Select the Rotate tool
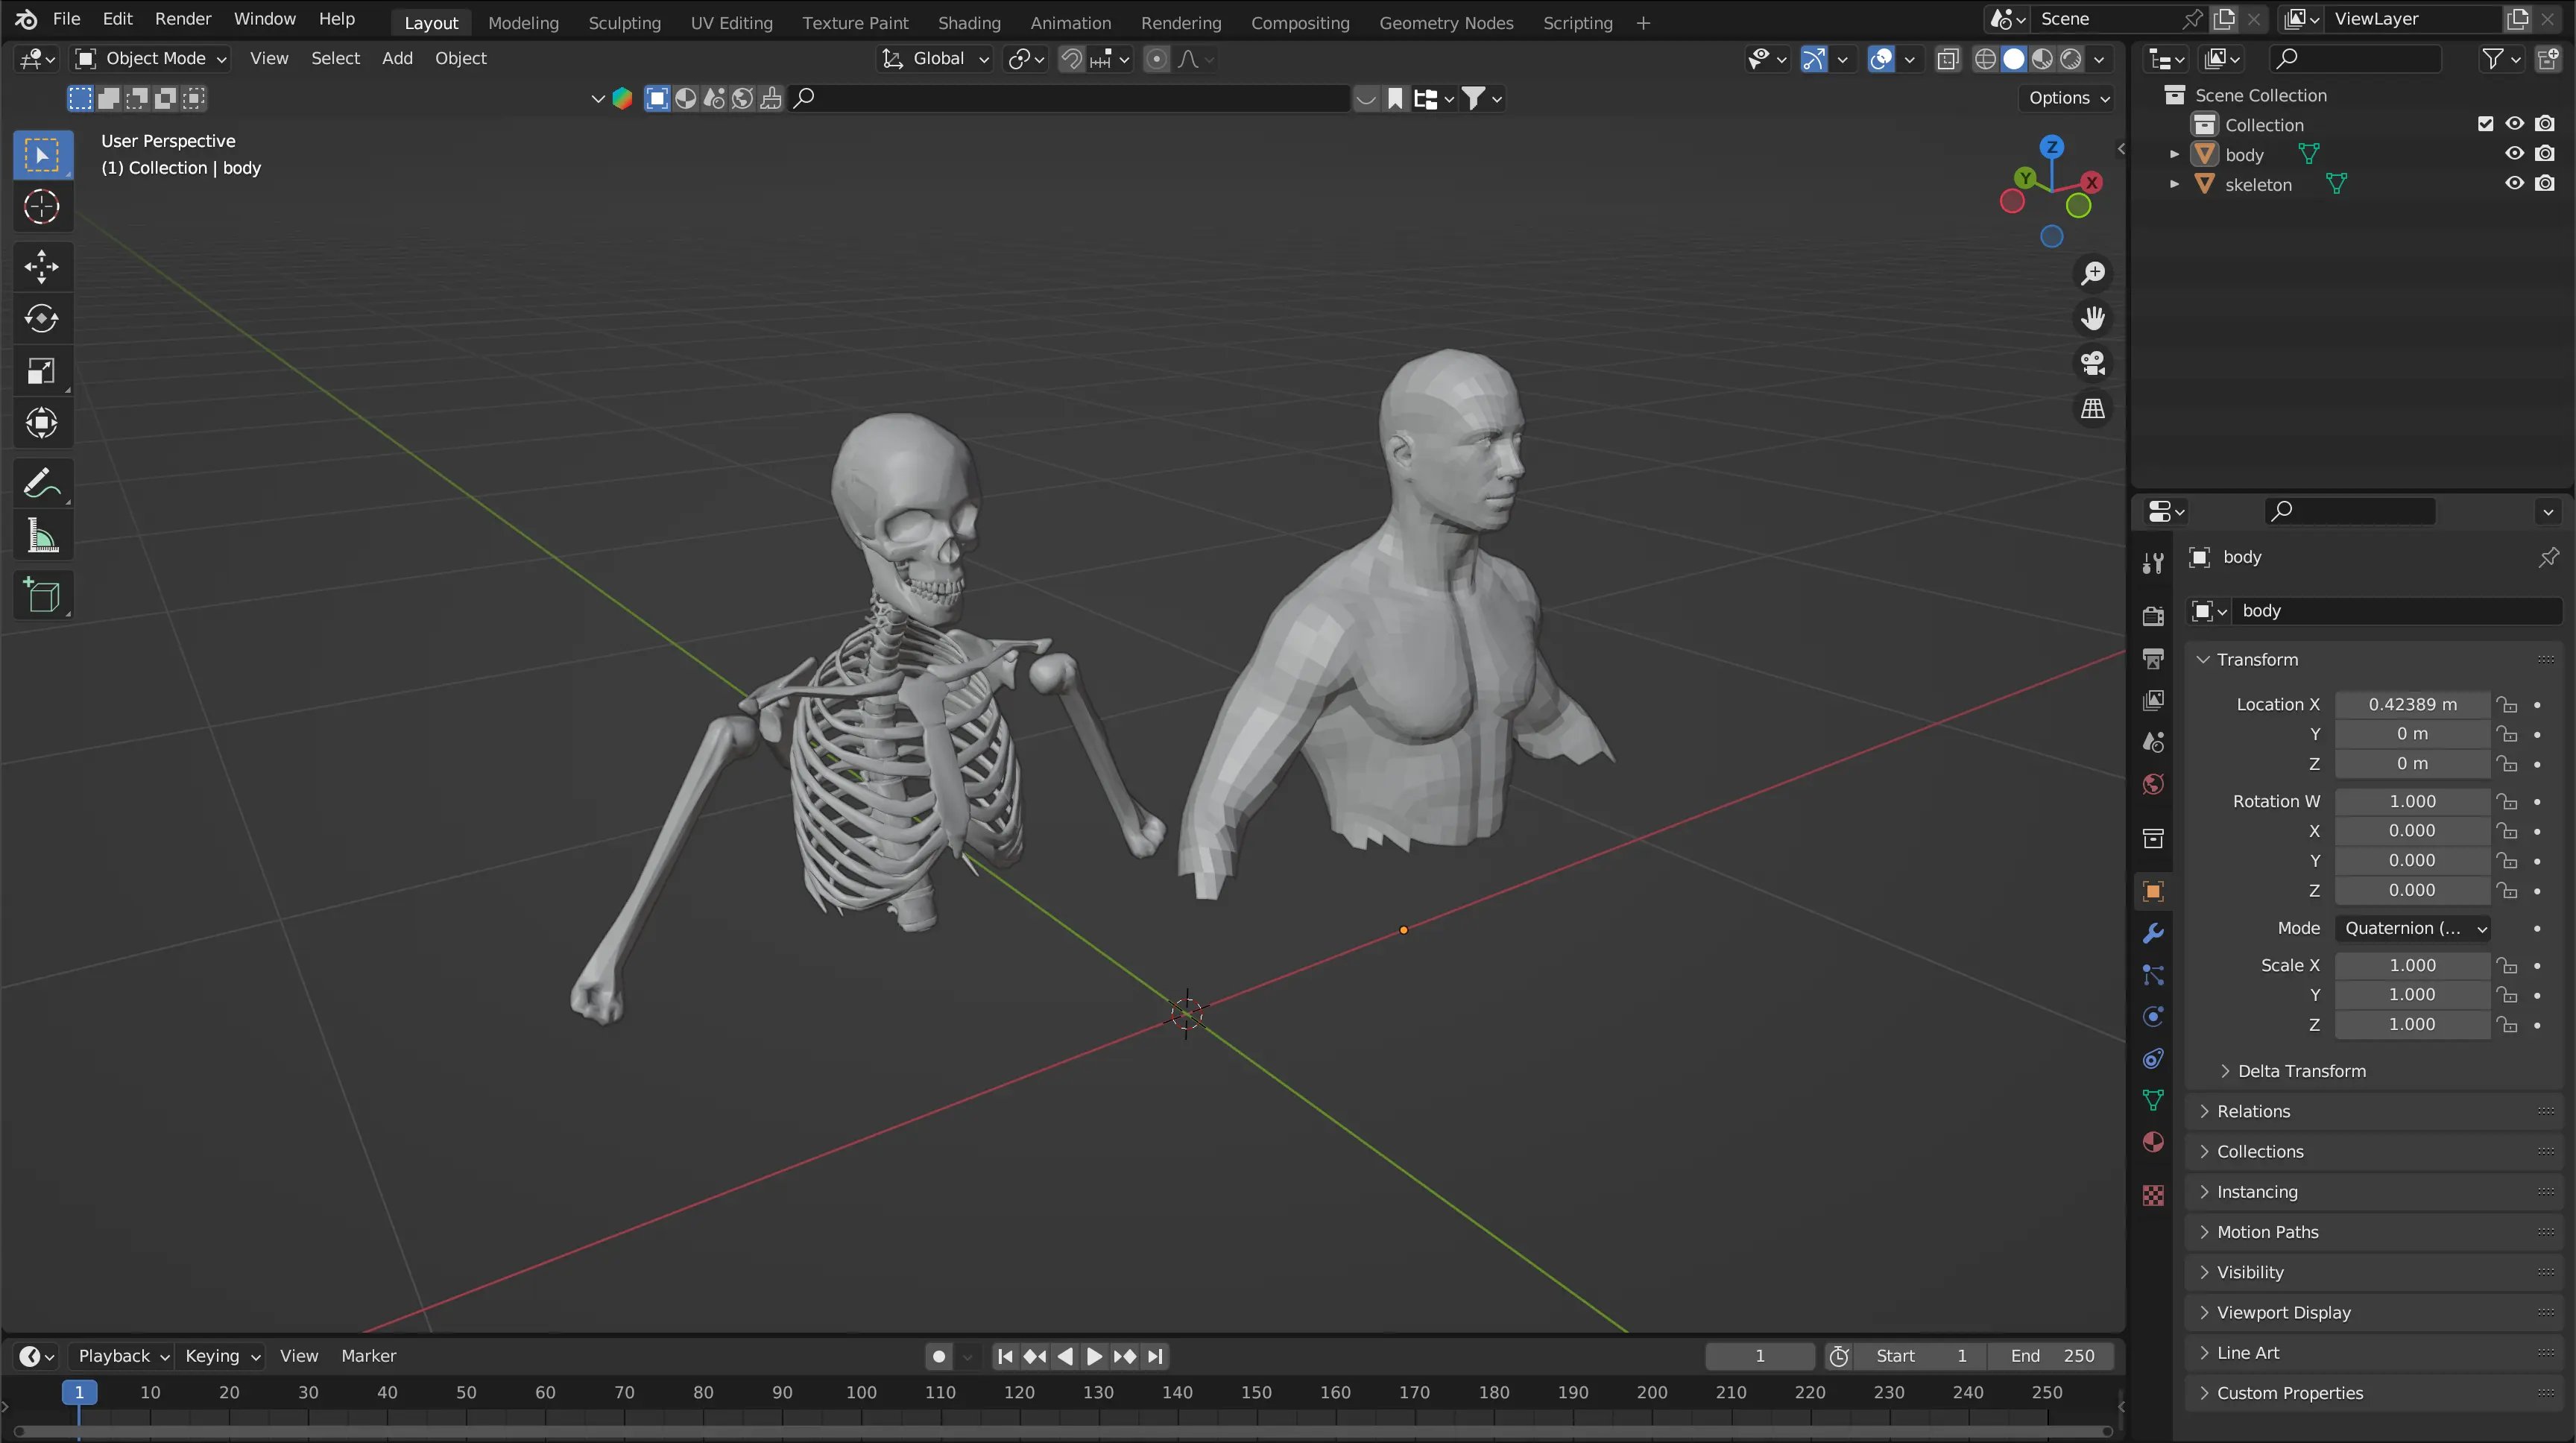The image size is (2576, 1443). [x=42, y=319]
